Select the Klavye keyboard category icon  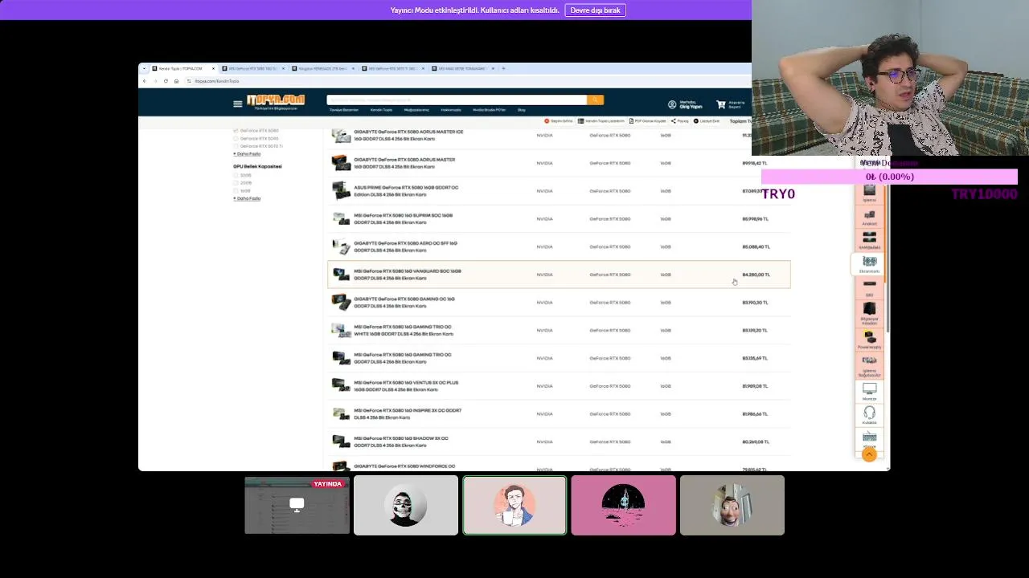[869, 439]
